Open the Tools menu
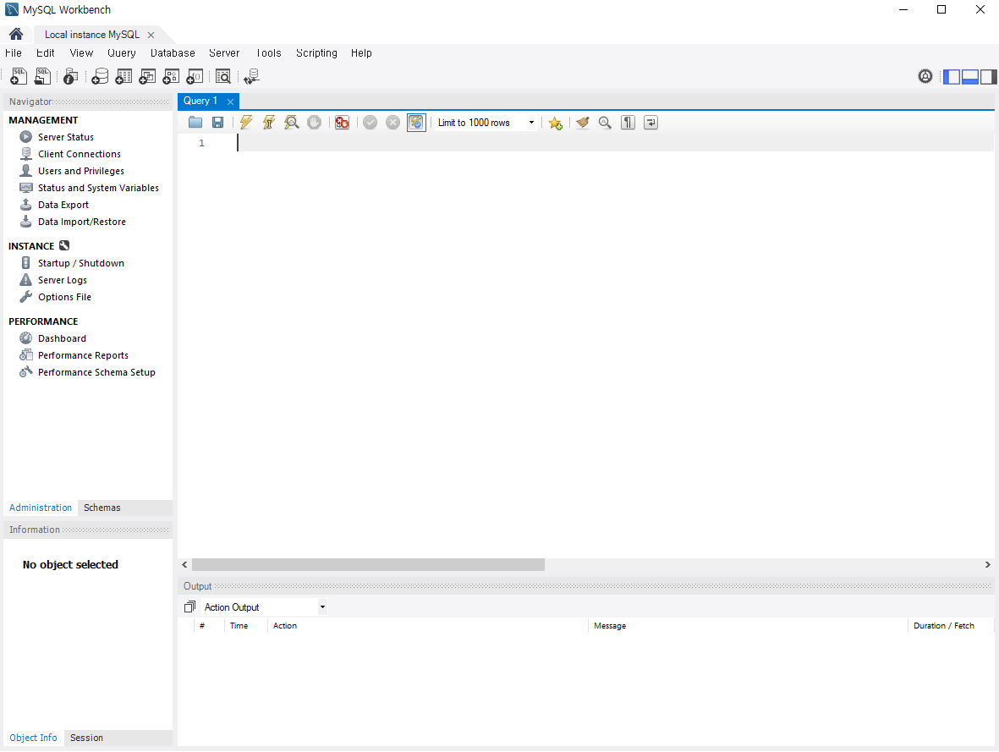 (x=269, y=53)
